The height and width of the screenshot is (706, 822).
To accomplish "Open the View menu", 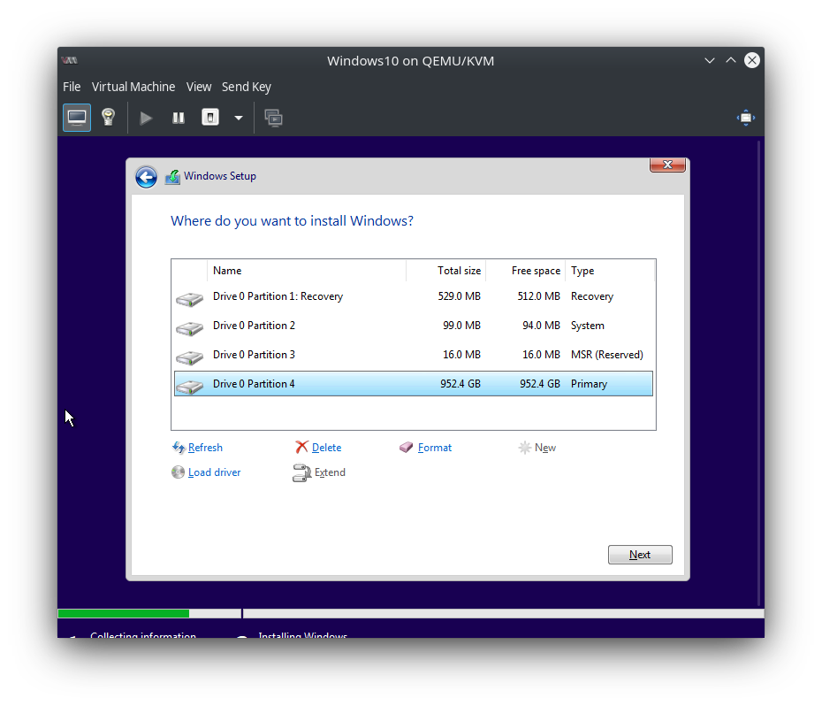I will pyautogui.click(x=199, y=87).
